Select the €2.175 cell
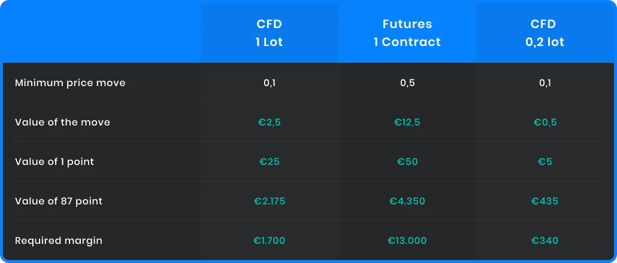Screen dimensions: 617x263 click(270, 201)
